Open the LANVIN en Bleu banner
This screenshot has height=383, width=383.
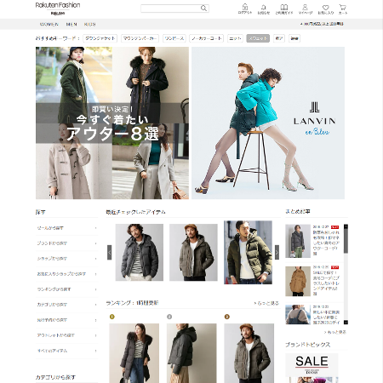pos(268,123)
